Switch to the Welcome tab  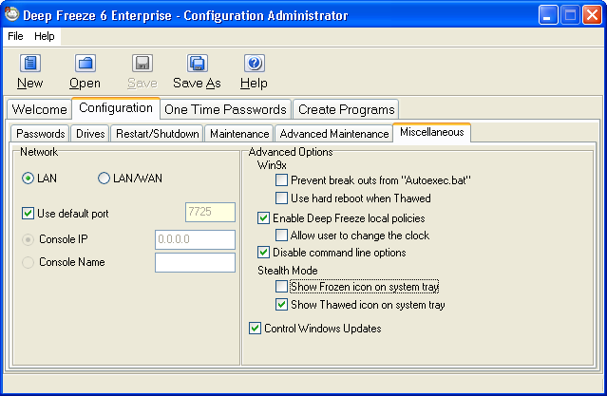(x=39, y=109)
